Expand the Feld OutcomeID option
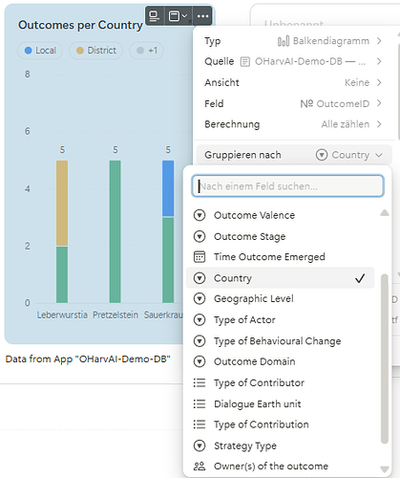The image size is (400, 478). pos(292,103)
